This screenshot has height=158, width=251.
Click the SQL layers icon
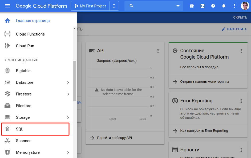click(7, 129)
